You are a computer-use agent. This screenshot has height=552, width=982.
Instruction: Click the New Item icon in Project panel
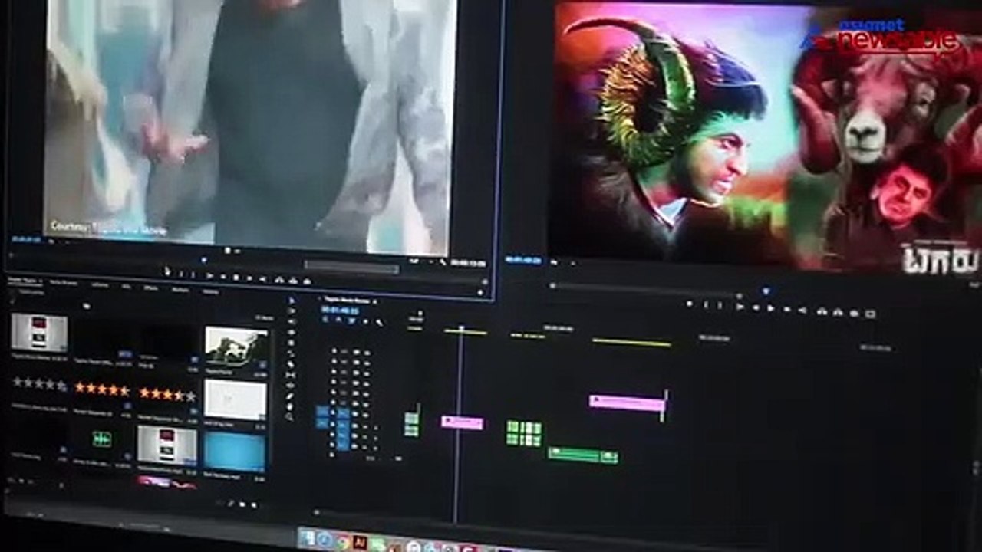pos(242,504)
